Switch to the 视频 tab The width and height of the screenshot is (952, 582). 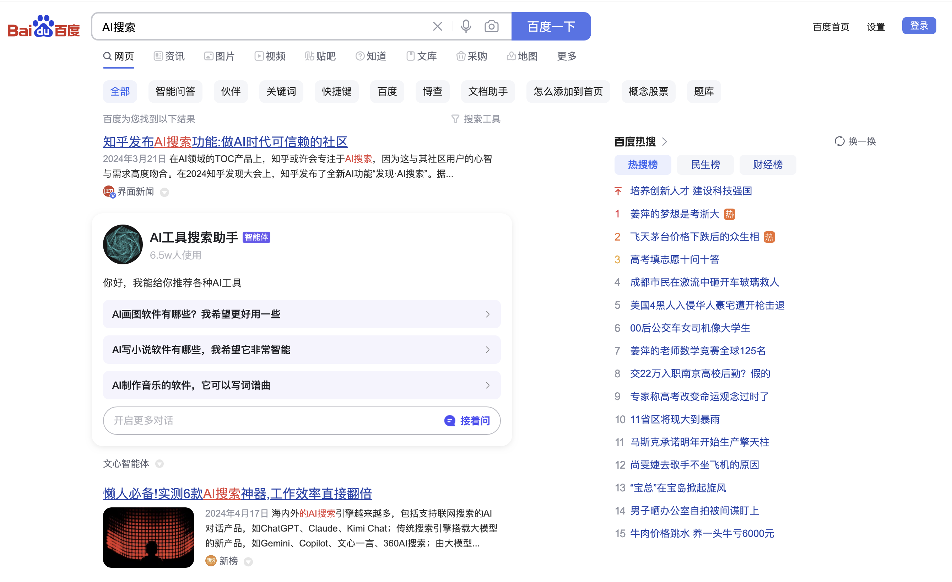[x=270, y=56]
